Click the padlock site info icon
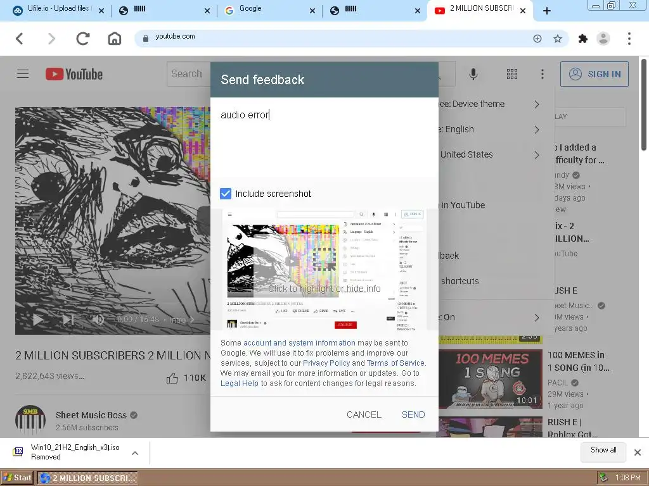Image resolution: width=649 pixels, height=486 pixels. pos(145,39)
